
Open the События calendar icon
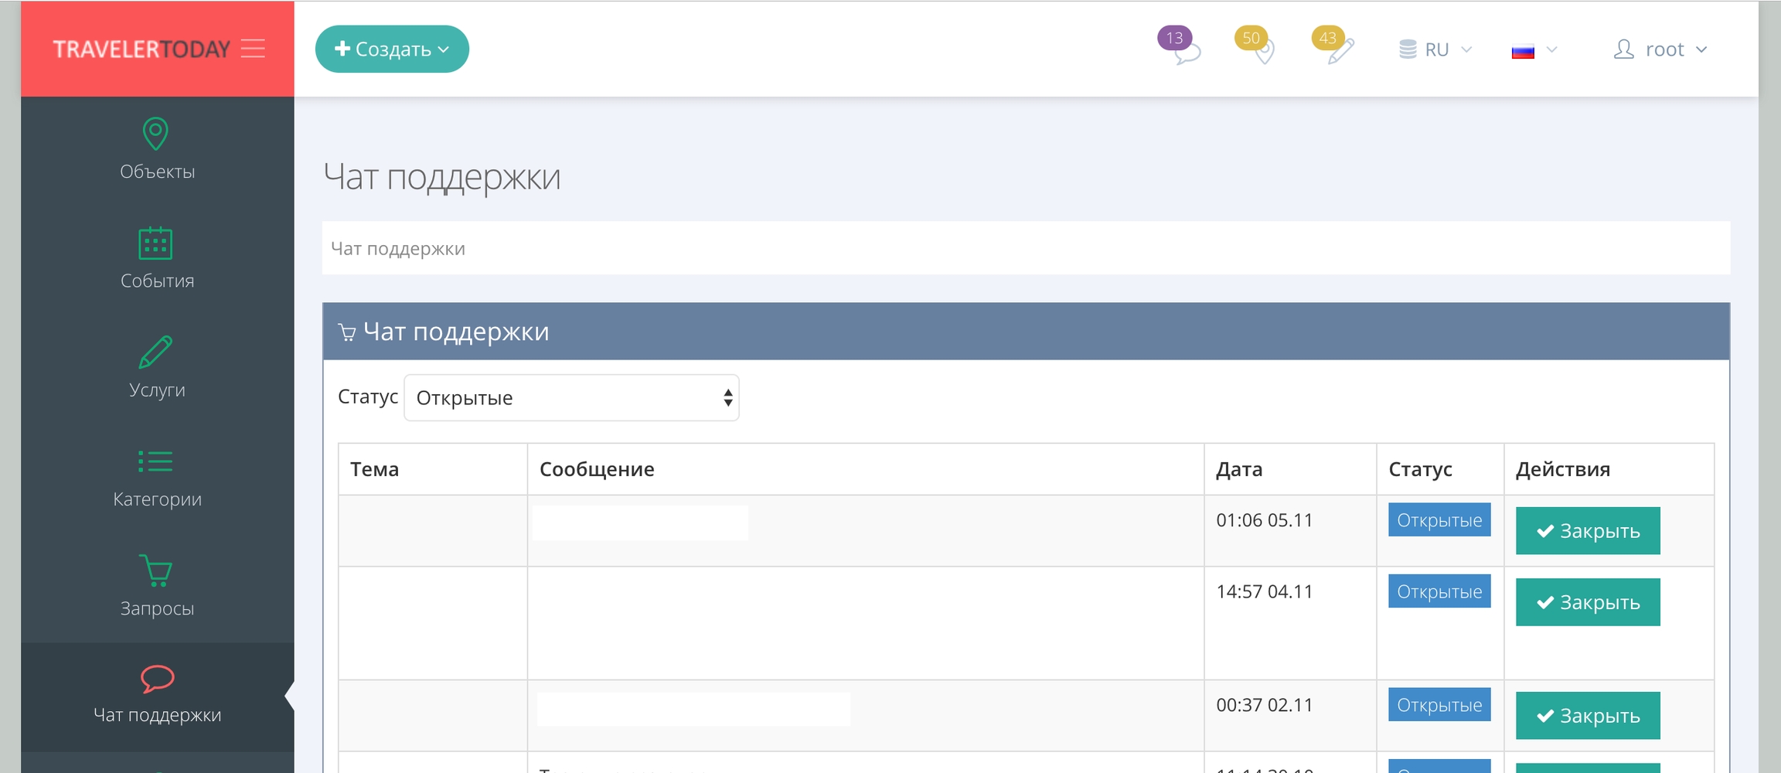tap(155, 243)
